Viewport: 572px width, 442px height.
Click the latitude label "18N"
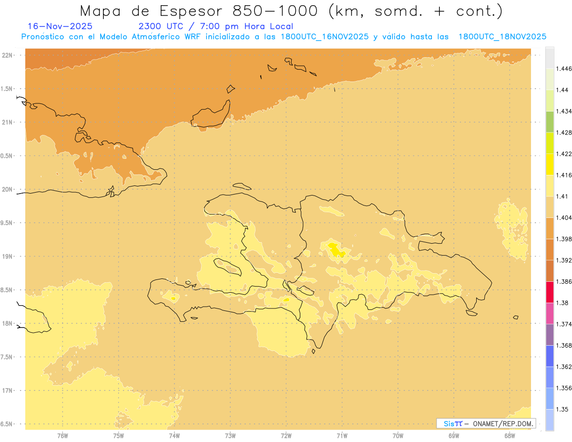7,323
